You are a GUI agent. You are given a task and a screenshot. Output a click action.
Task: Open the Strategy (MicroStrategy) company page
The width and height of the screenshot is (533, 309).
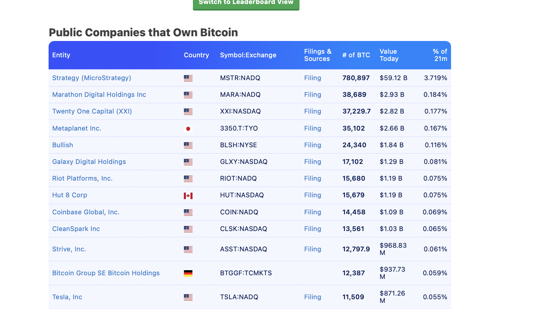[x=91, y=78]
